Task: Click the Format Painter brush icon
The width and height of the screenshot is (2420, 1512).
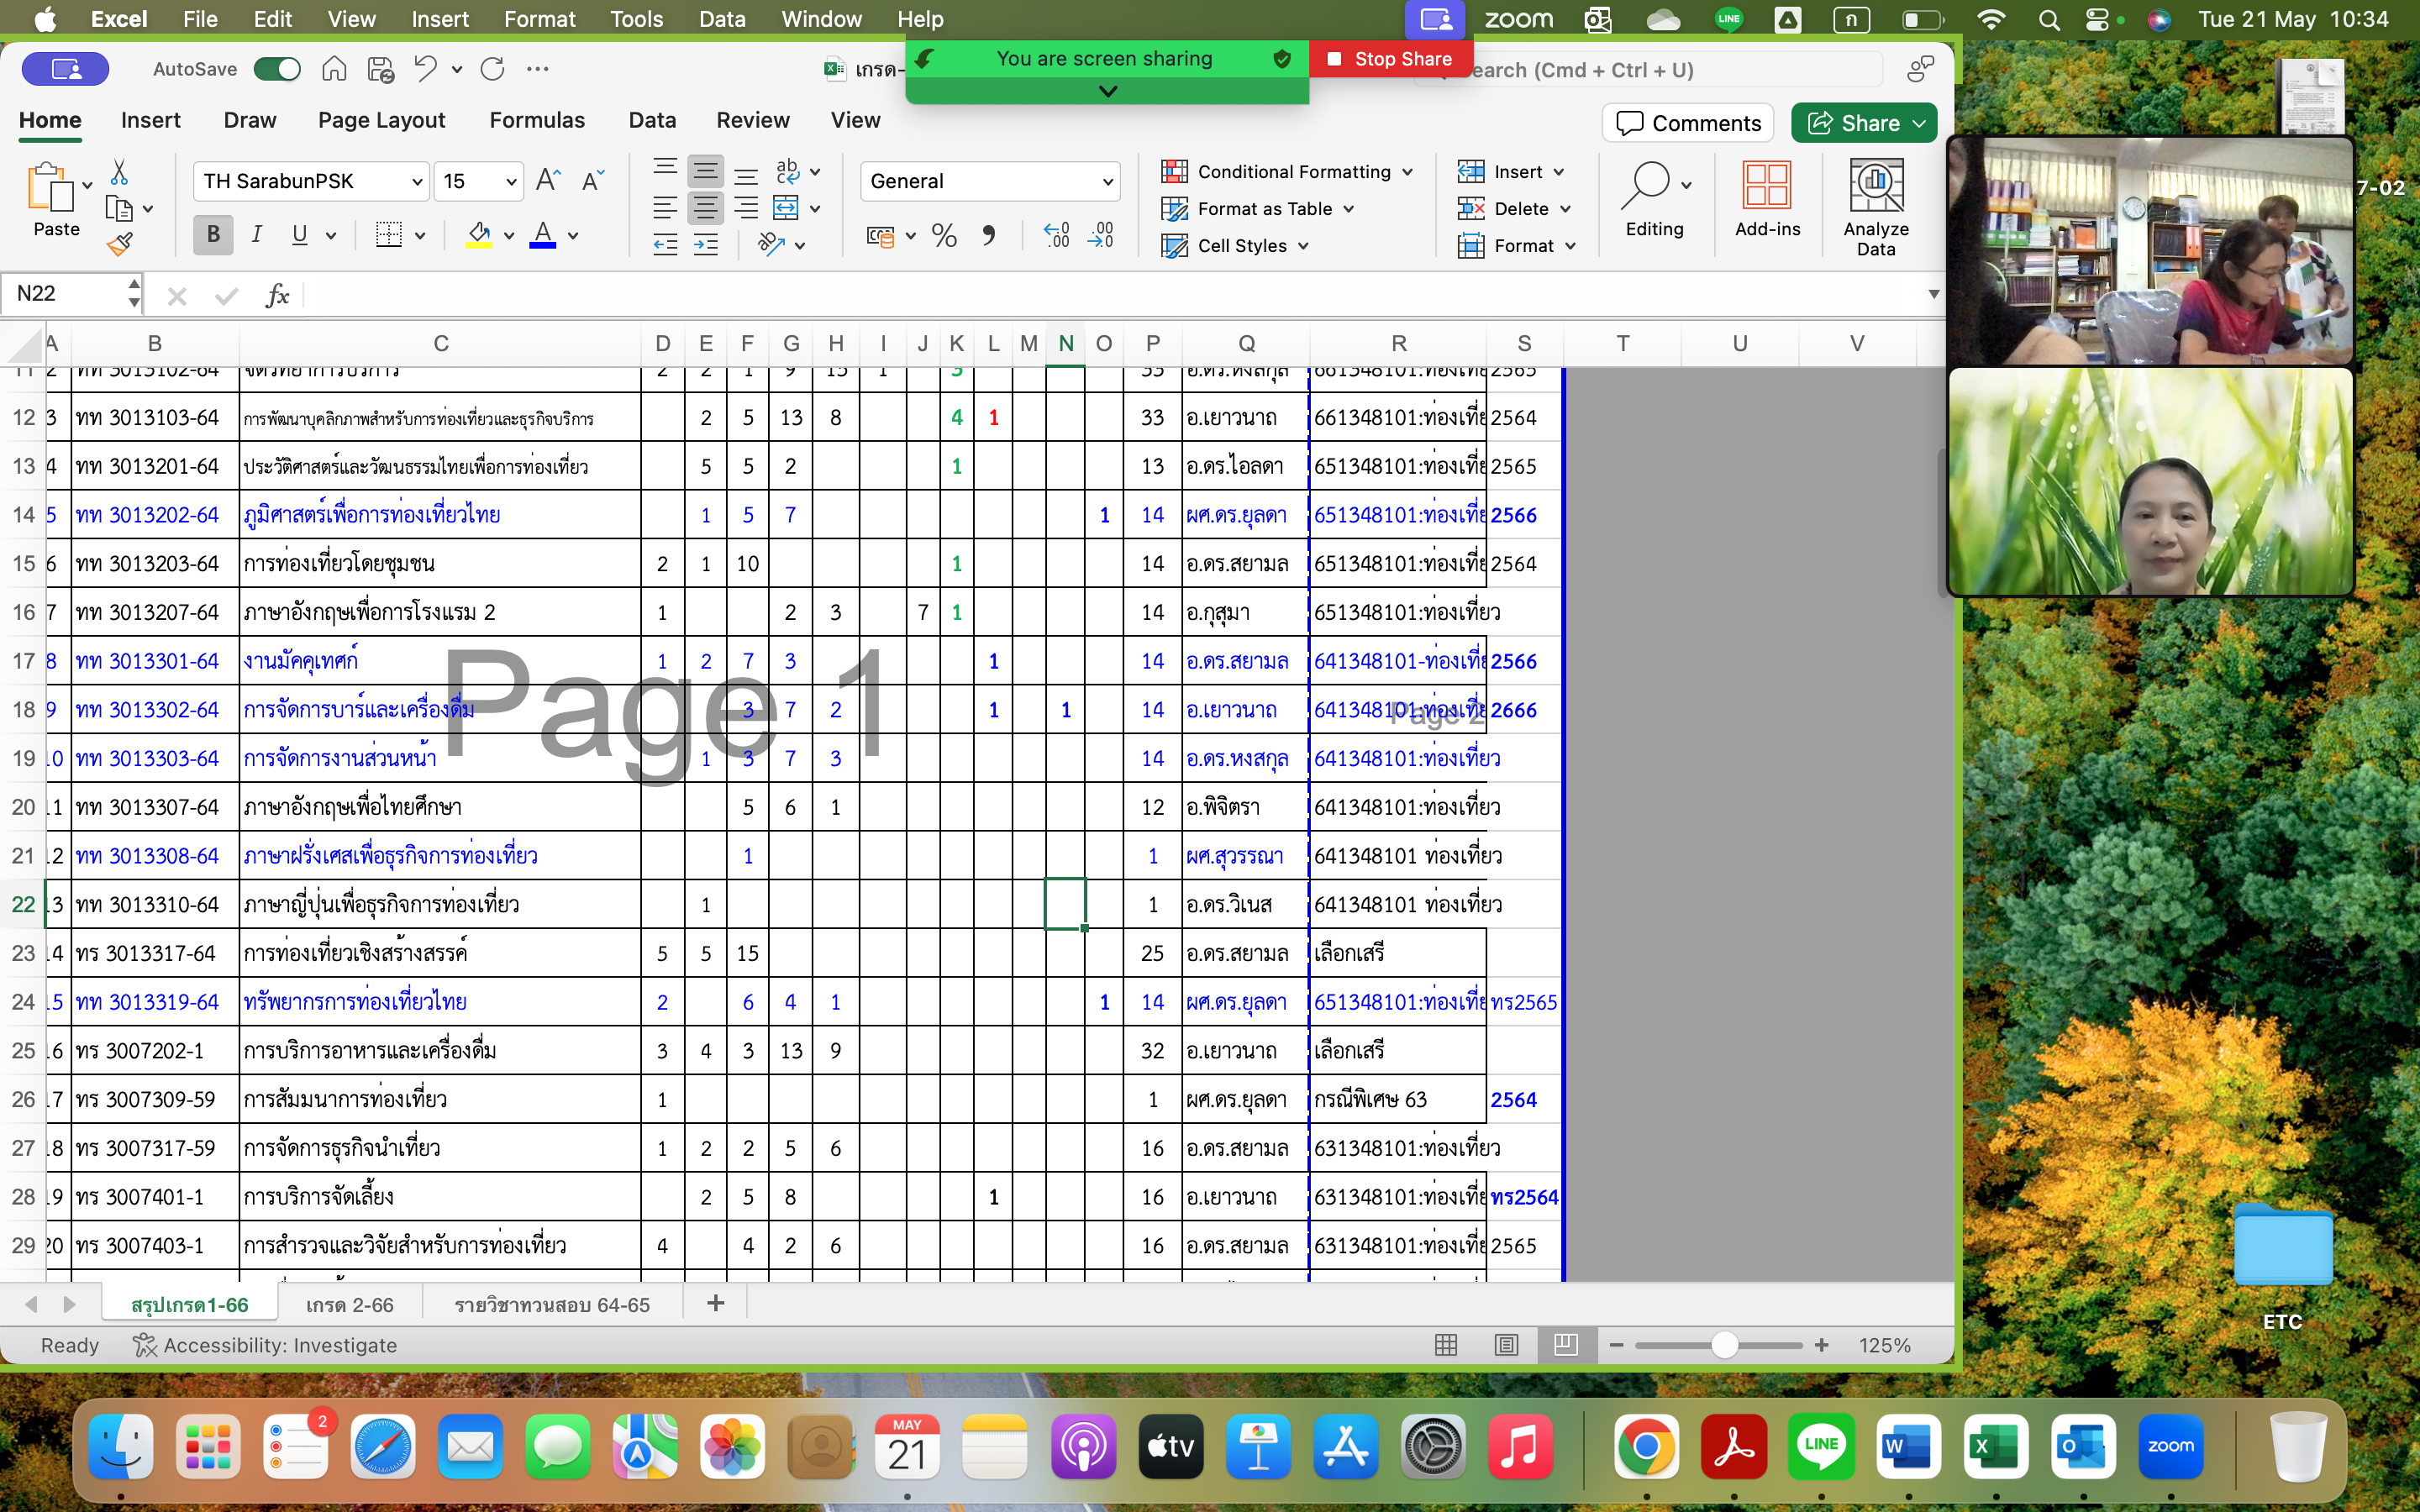Action: 120,244
